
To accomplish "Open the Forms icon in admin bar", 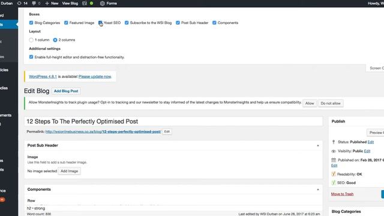I will coord(103,4).
